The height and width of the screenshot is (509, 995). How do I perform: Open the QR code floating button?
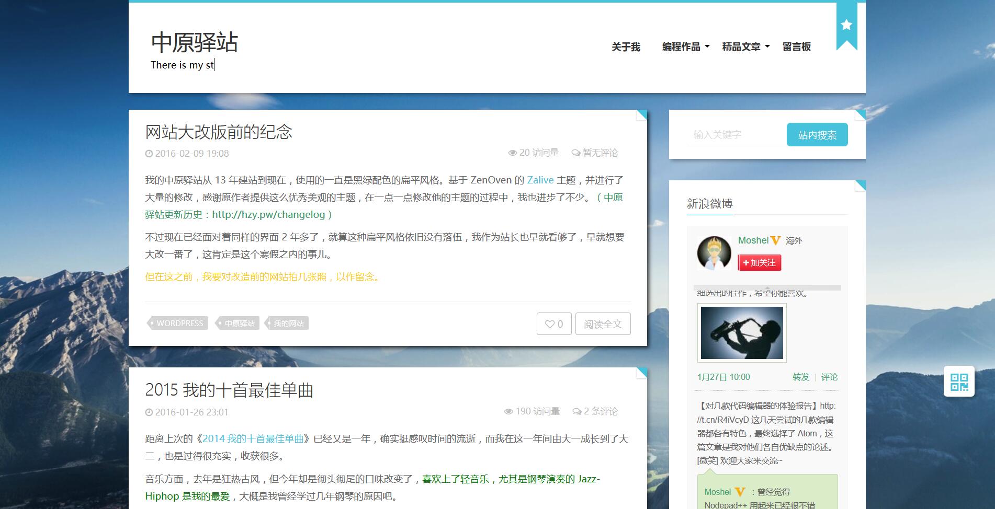coord(959,381)
